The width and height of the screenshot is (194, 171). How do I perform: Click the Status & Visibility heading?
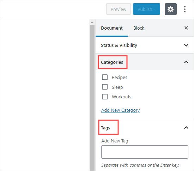coord(119,45)
